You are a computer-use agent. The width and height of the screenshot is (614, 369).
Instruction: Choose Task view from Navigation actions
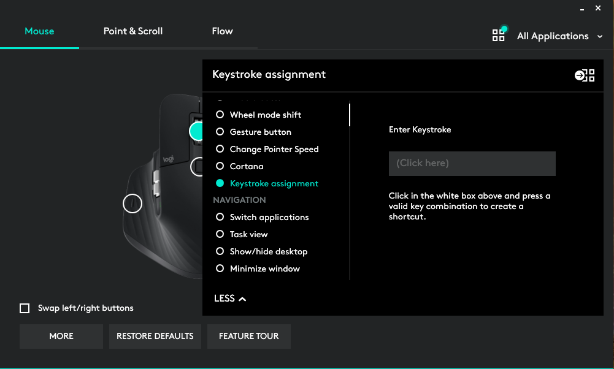tap(248, 234)
